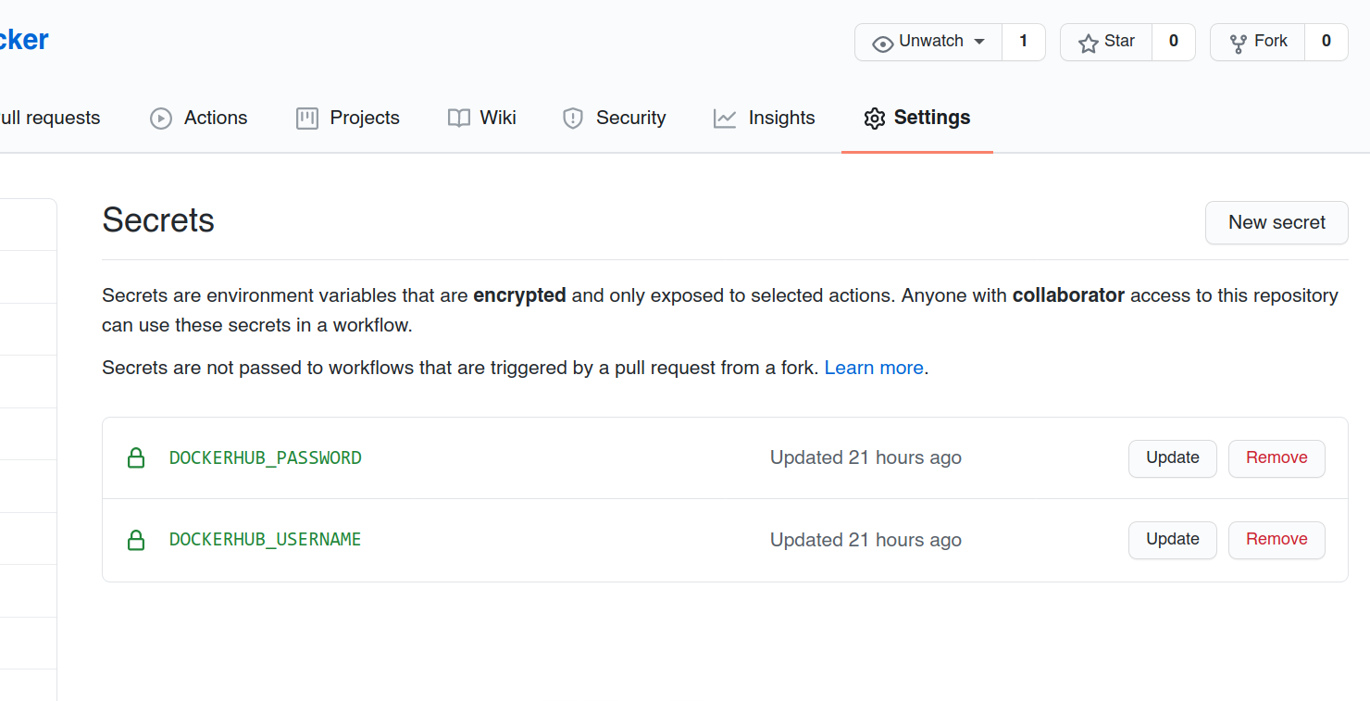The height and width of the screenshot is (701, 1370).
Task: Follow the Learn more link
Action: pos(874,368)
